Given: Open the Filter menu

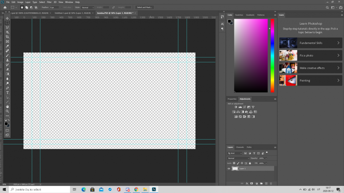Looking at the screenshot, I should coord(49,2).
